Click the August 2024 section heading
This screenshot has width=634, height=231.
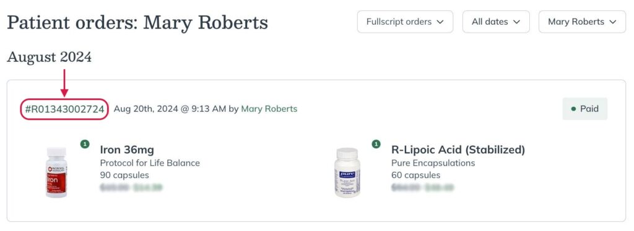point(50,57)
